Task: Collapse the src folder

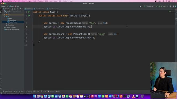Action: (x=5, y=16)
